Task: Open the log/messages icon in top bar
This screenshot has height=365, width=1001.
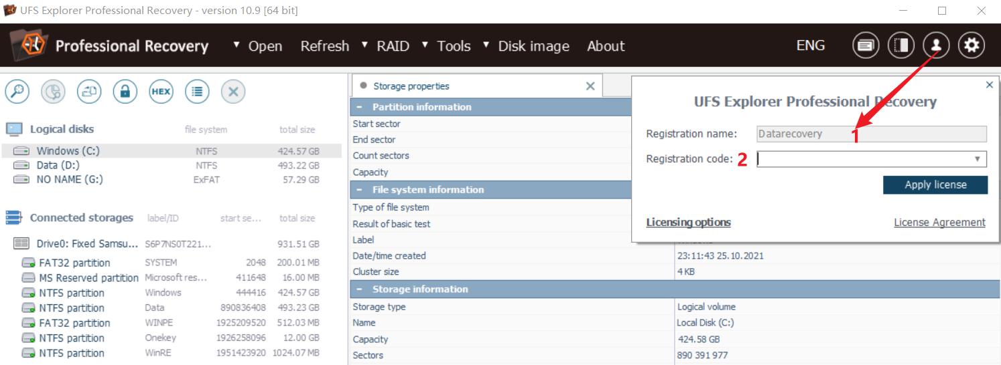Action: pos(866,45)
